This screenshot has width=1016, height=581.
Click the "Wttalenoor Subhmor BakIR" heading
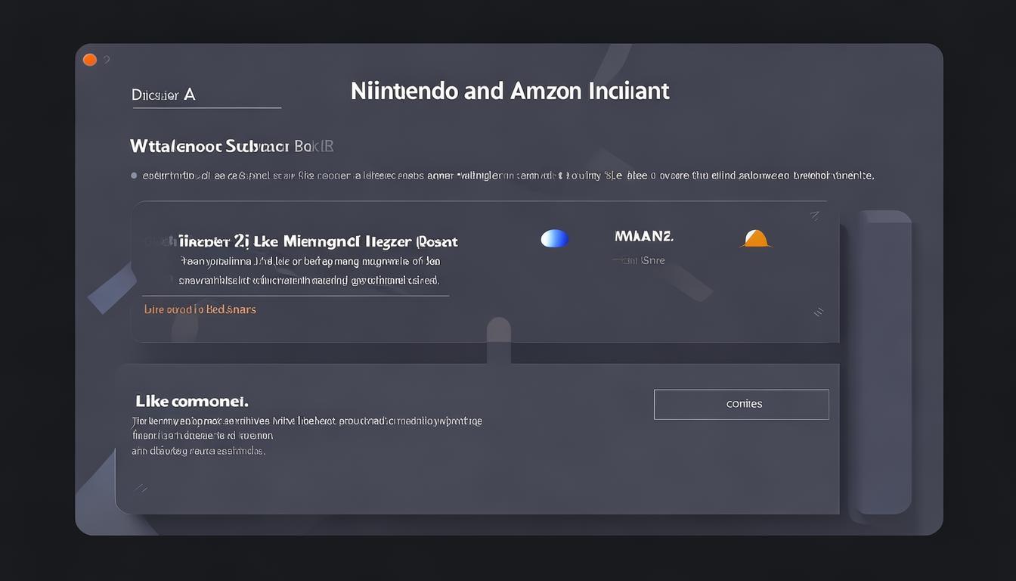point(232,145)
